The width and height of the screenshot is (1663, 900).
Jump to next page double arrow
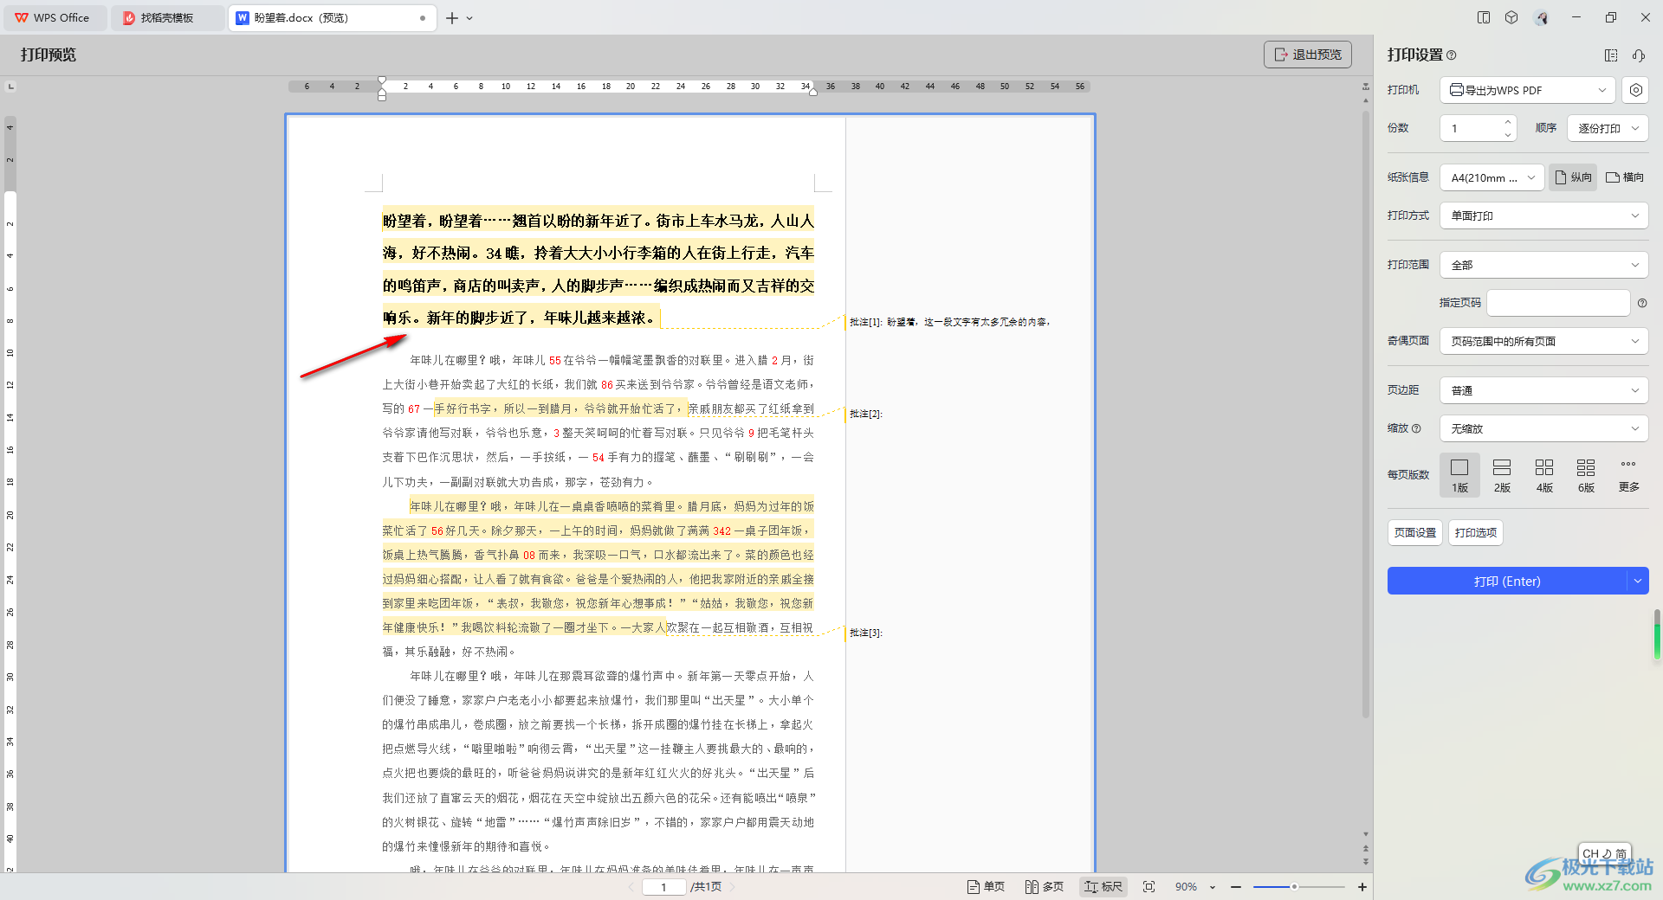click(1366, 861)
